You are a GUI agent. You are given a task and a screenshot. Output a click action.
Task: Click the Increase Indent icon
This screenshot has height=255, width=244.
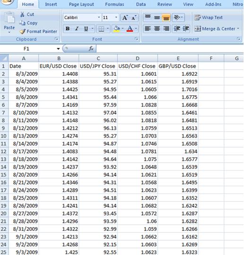(x=185, y=28)
